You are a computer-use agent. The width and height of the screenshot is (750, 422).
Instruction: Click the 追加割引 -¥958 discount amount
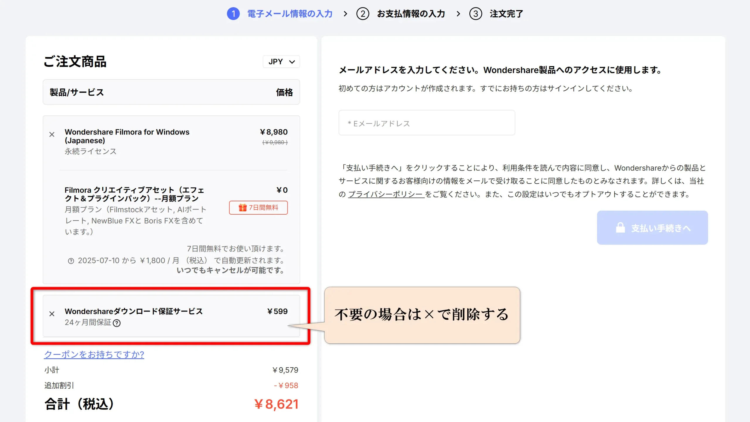point(286,385)
